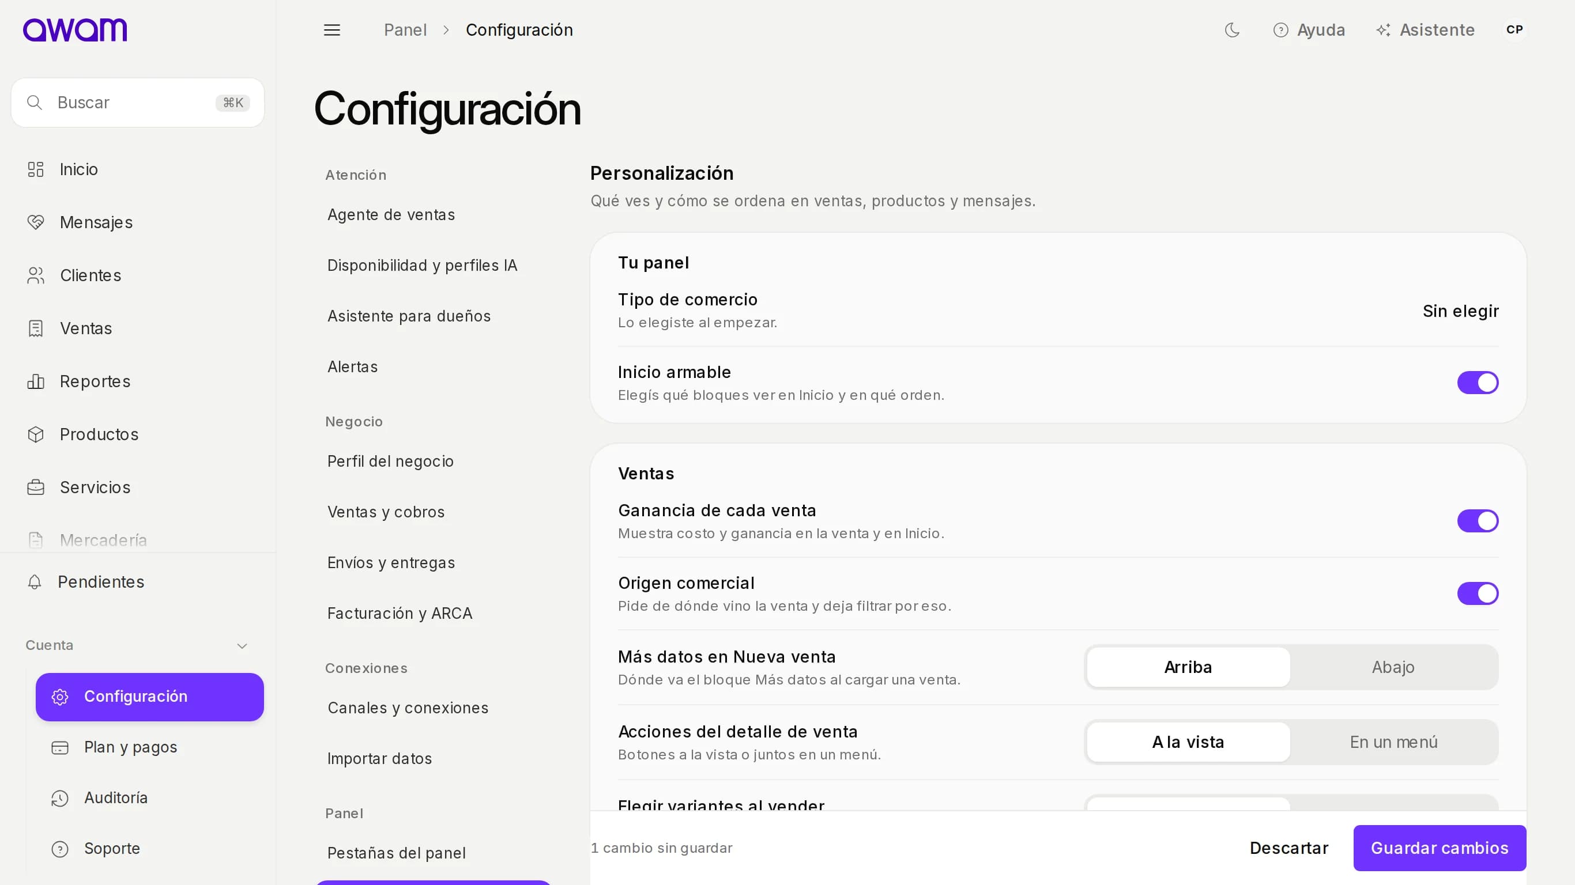Click Descartar button
Screen dimensions: 1575x885
pos(1289,848)
